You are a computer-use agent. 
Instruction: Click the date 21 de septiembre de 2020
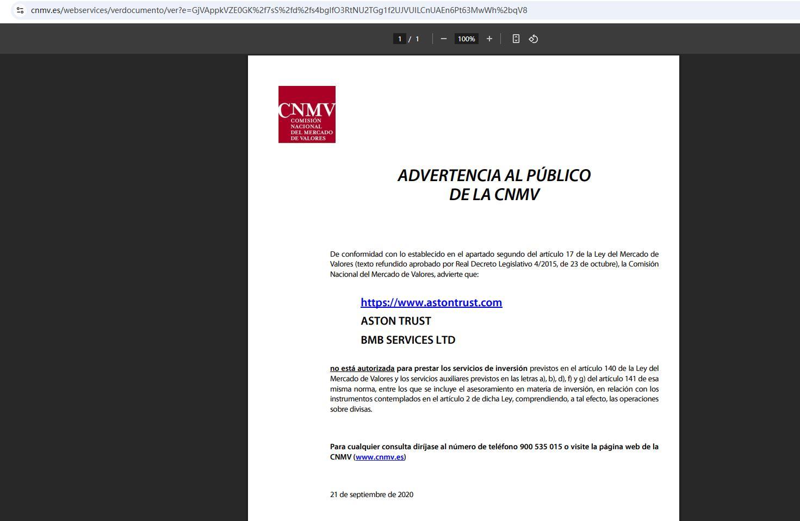pos(371,494)
